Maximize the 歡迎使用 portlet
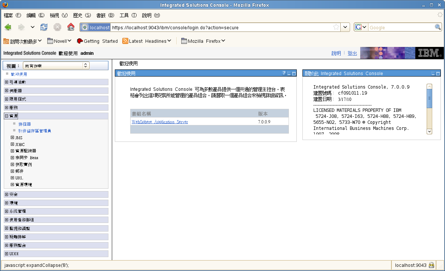This screenshot has height=271, width=445. point(294,74)
